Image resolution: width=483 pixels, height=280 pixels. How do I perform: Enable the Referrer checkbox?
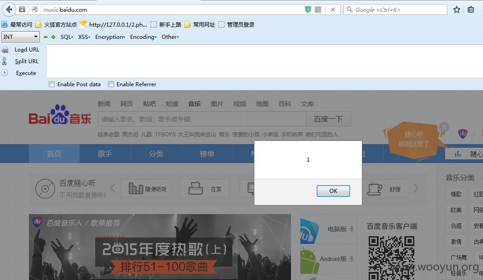[111, 84]
